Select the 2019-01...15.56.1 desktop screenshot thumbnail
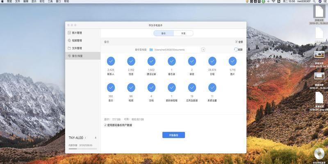The height and width of the screenshot is (164, 328). pyautogui.click(x=319, y=55)
